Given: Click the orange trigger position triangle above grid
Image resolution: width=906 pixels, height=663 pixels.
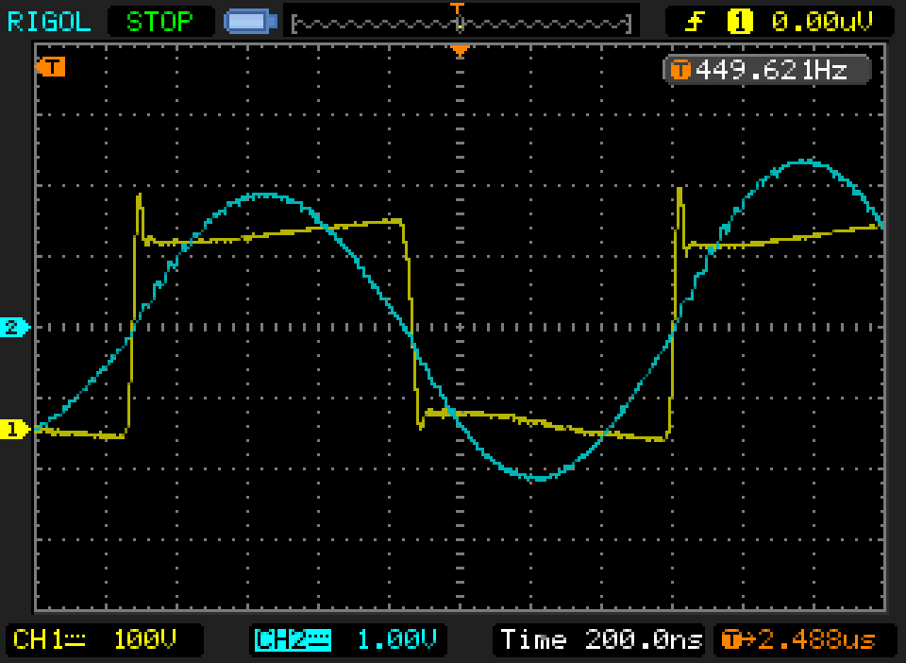Looking at the screenshot, I should click(460, 50).
